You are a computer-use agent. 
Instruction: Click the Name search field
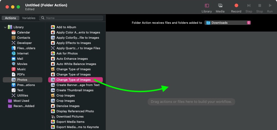tap(73, 18)
